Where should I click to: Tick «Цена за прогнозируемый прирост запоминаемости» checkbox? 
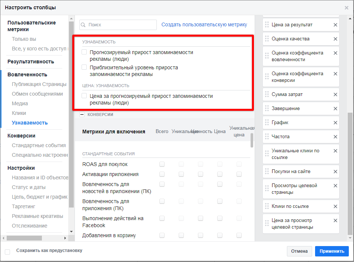pos(84,96)
